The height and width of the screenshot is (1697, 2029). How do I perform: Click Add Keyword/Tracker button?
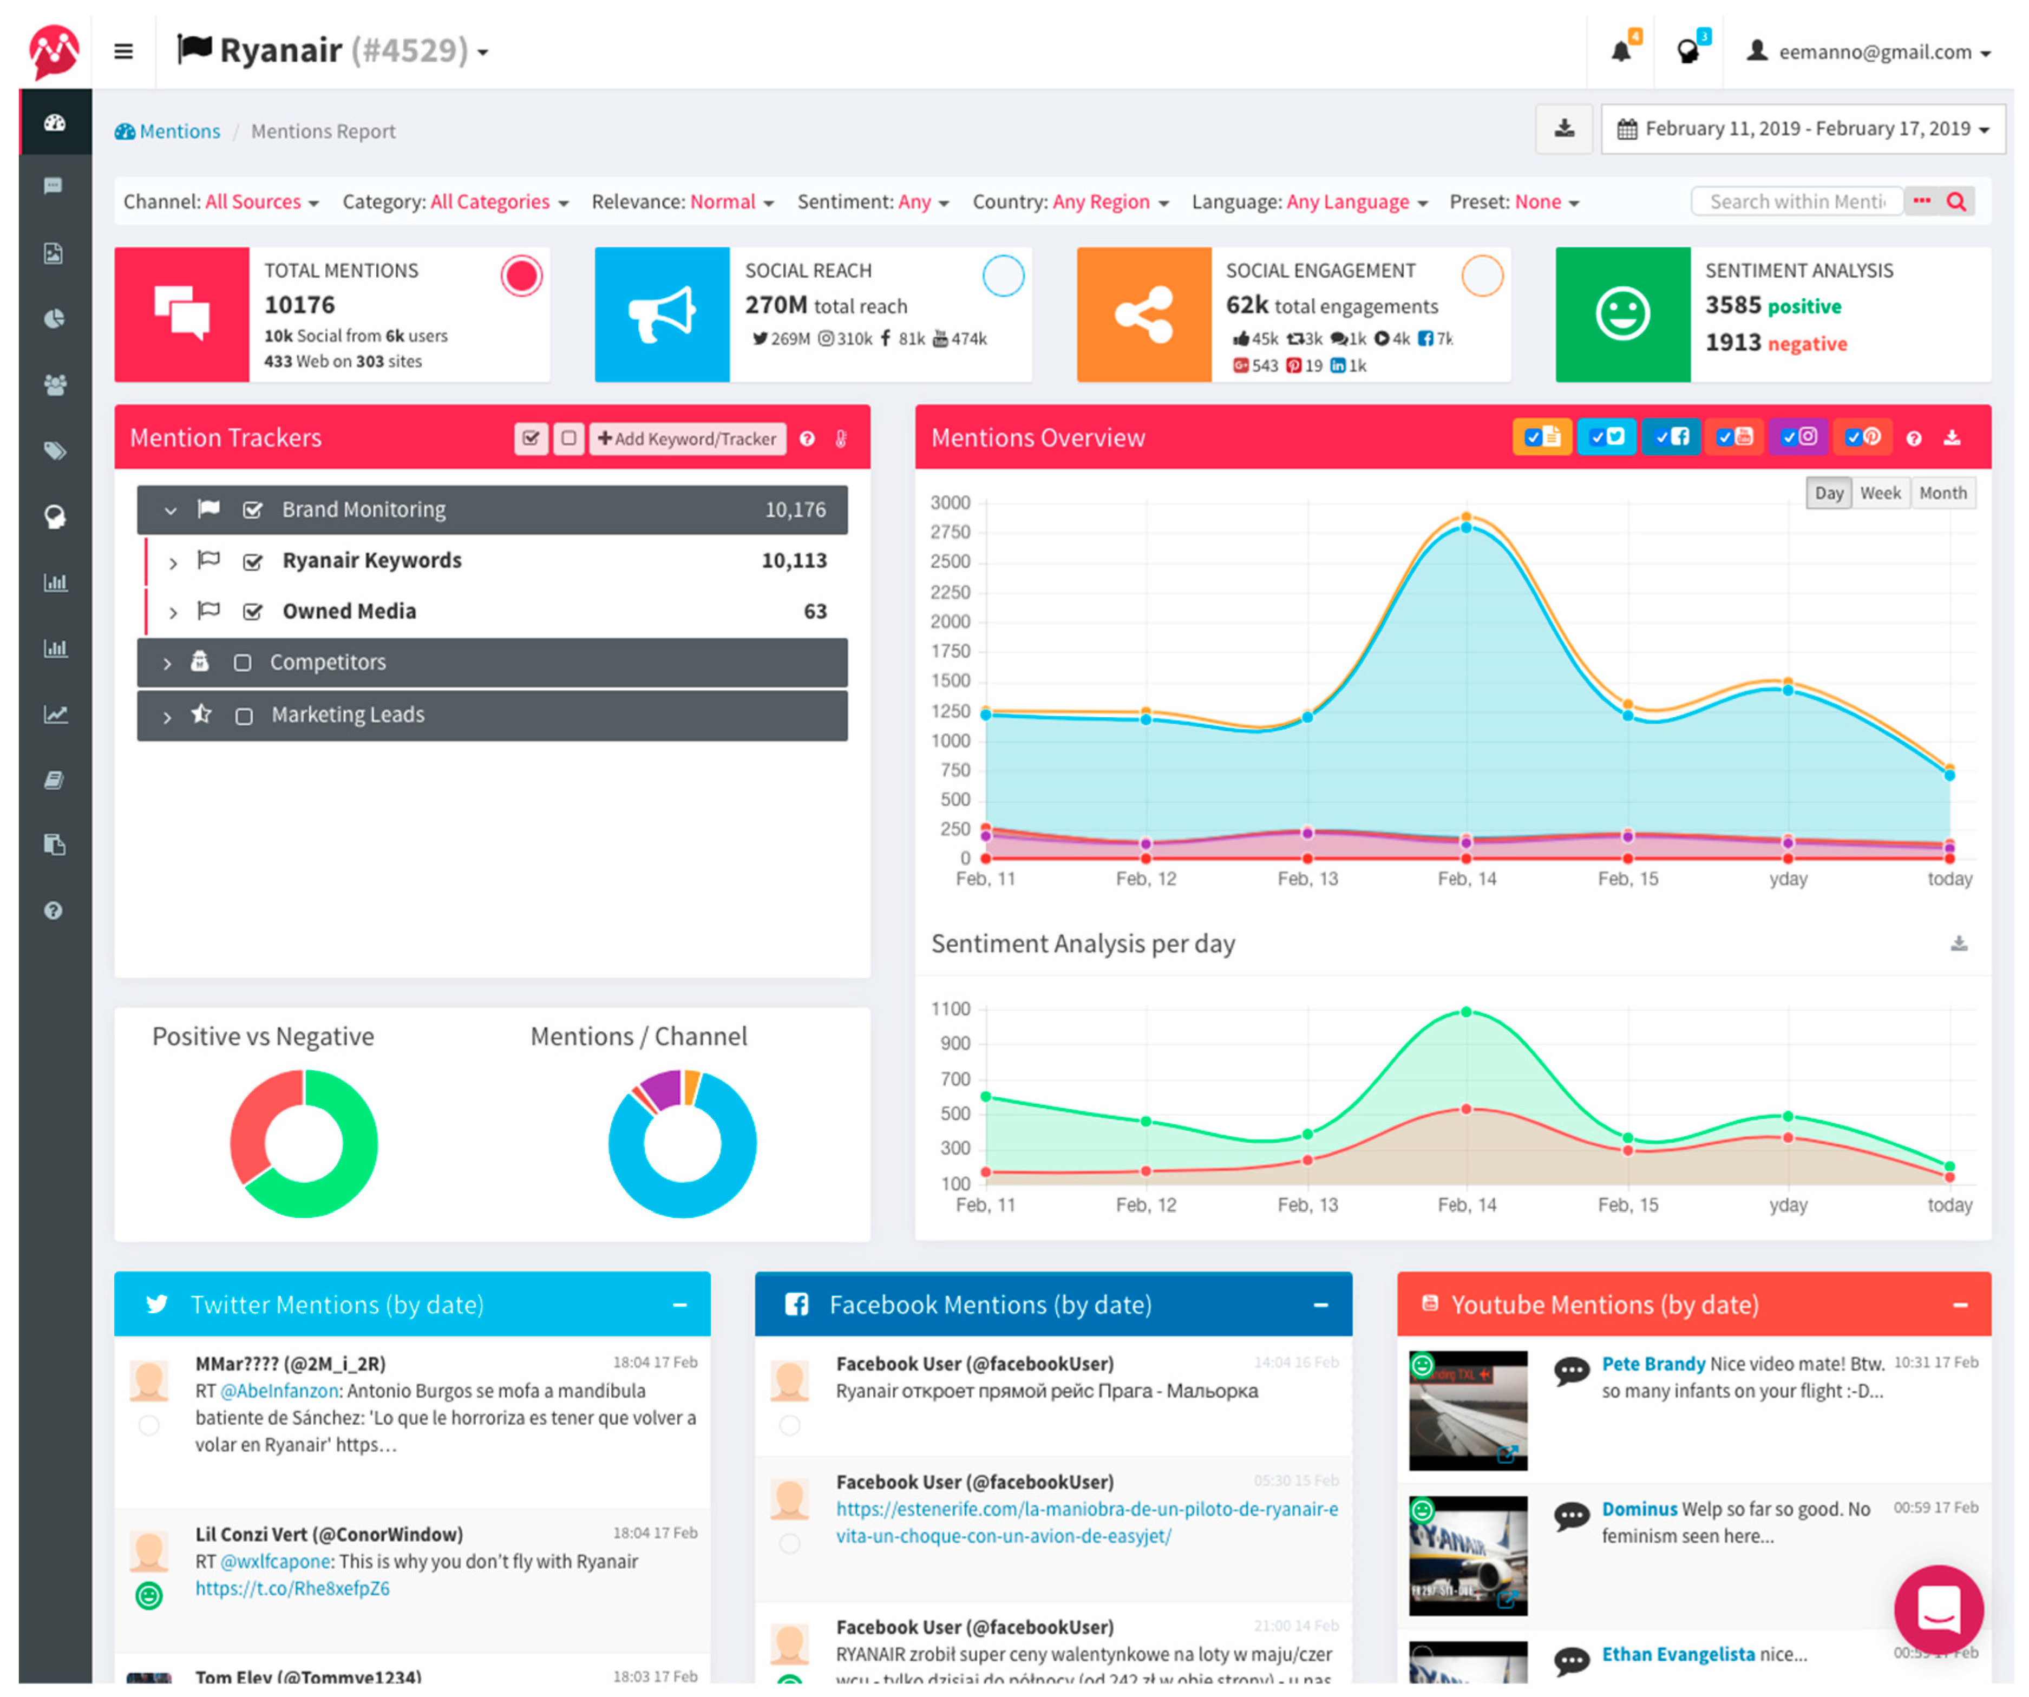coord(687,438)
